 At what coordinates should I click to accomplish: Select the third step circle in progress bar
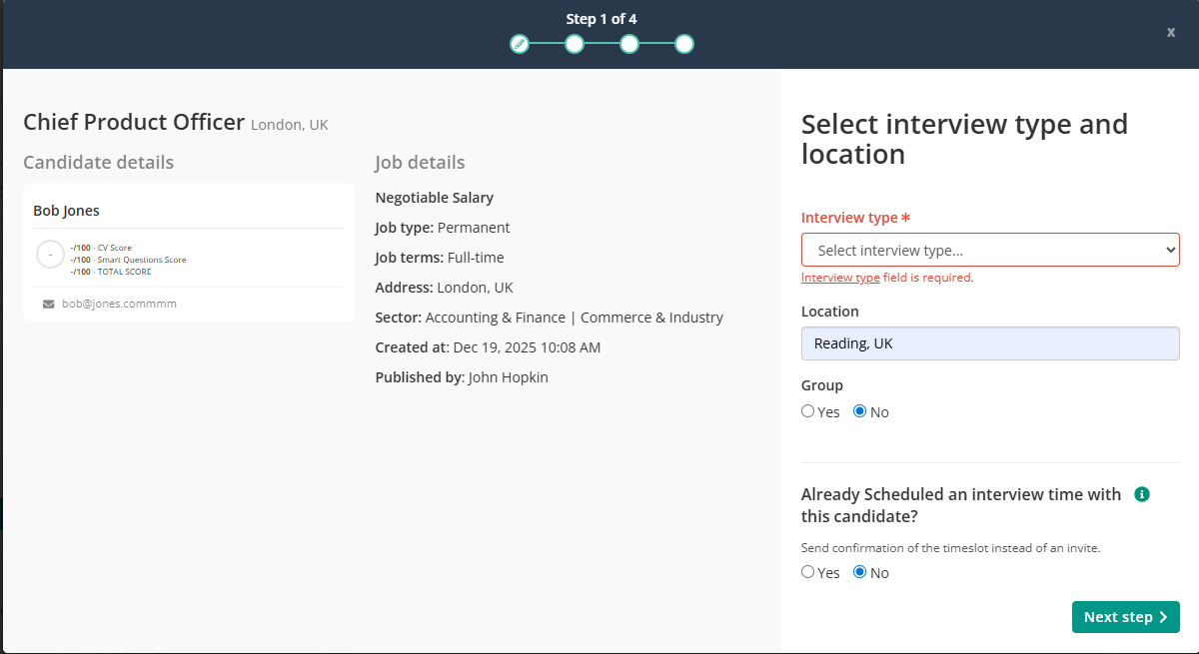628,44
